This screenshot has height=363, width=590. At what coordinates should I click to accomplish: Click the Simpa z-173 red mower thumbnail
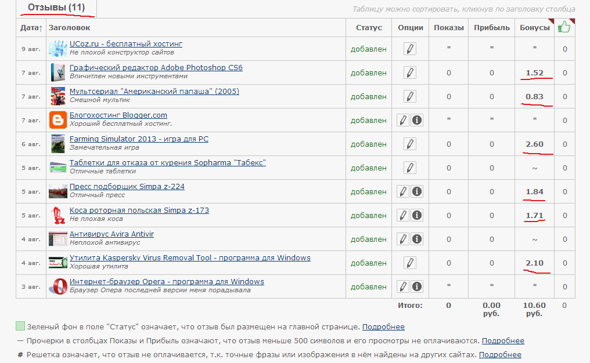tap(58, 215)
